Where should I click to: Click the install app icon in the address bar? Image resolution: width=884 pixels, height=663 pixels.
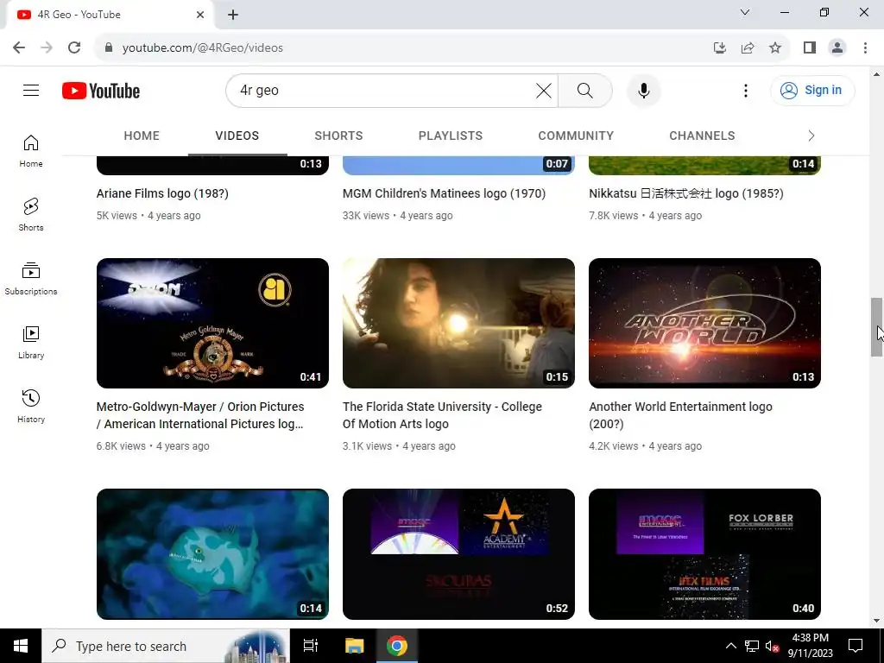coord(720,47)
